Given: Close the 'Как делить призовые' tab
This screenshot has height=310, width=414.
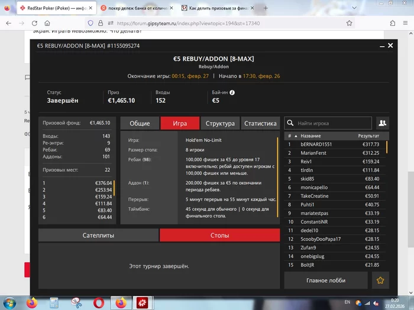Looking at the screenshot, I should 252,8.
